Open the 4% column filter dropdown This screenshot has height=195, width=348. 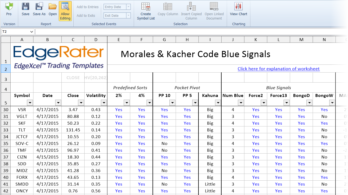tap(150, 103)
